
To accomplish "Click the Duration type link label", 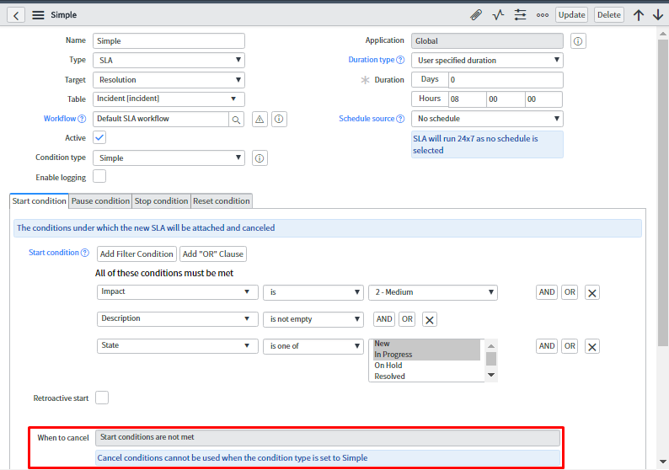I will pos(372,60).
